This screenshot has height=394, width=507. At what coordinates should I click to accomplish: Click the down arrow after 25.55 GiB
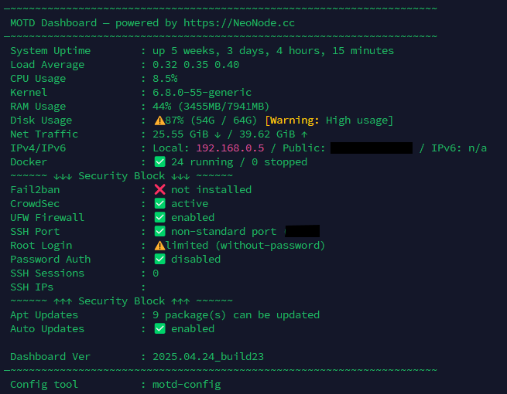click(x=218, y=134)
